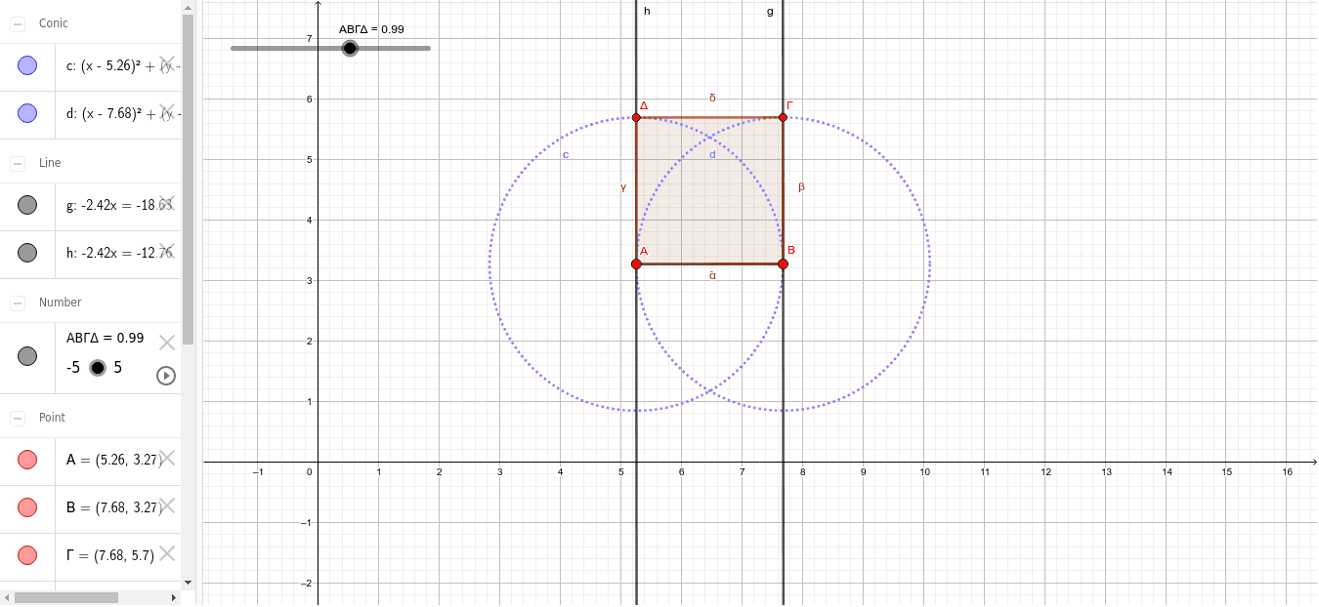Delete point Γ with its X icon

(167, 553)
